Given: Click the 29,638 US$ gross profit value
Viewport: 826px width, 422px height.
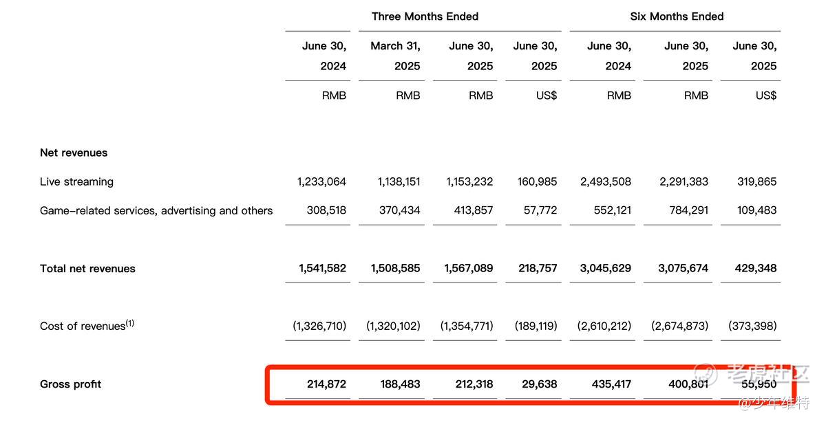Looking at the screenshot, I should (x=539, y=384).
